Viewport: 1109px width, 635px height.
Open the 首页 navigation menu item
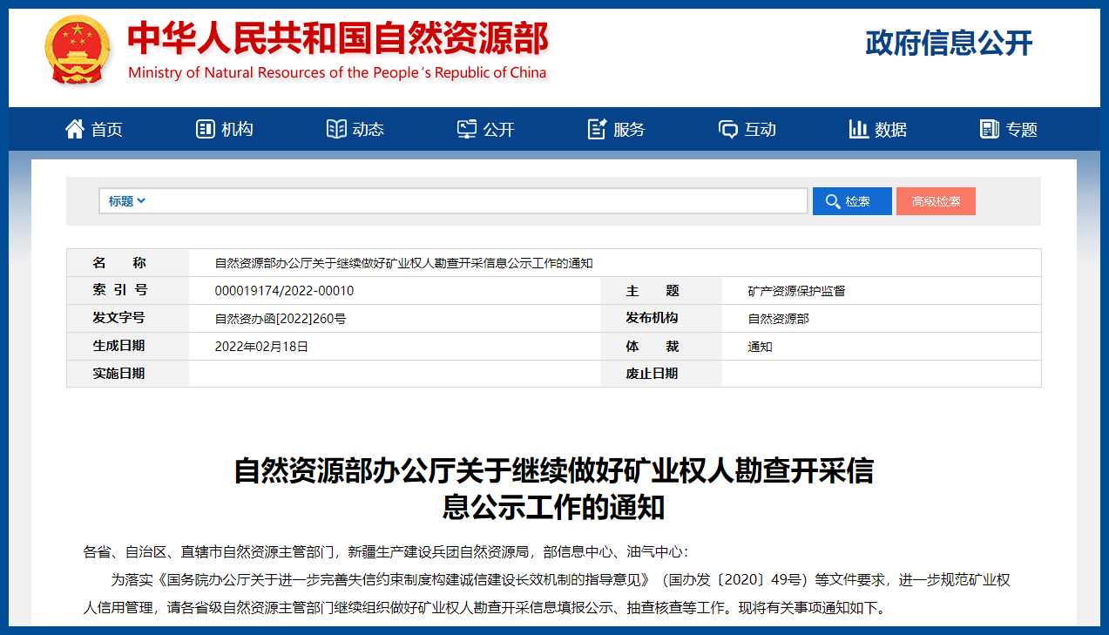pyautogui.click(x=106, y=130)
